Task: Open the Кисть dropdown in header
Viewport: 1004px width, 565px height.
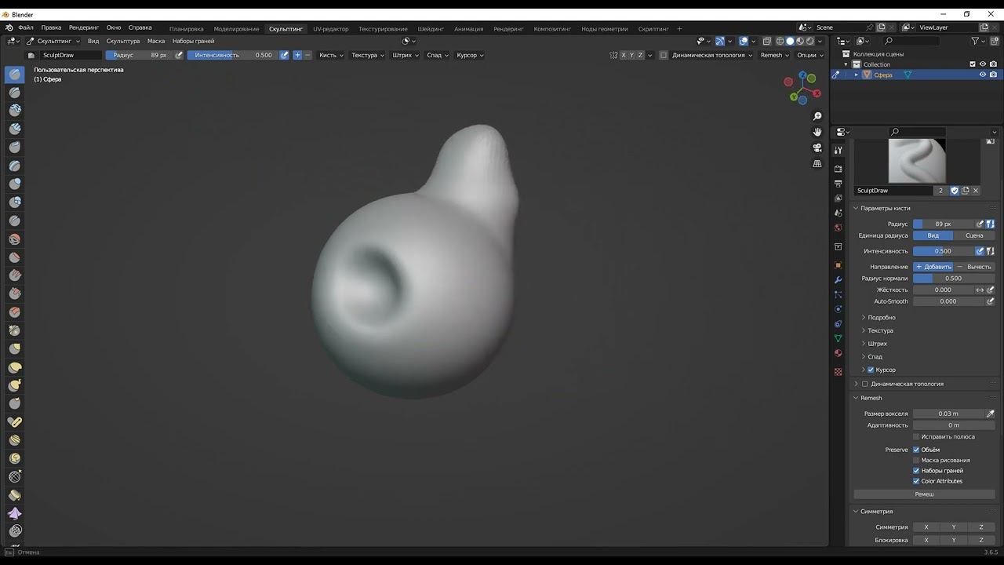Action: tap(331, 55)
